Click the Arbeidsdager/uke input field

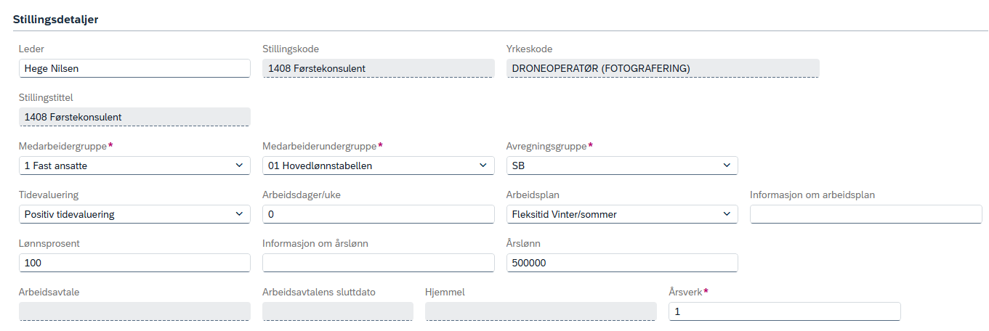[379, 214]
